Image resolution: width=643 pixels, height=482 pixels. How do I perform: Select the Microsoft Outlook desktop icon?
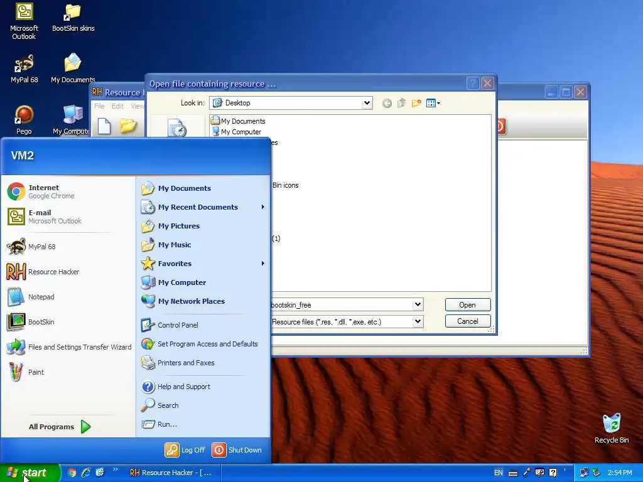click(24, 22)
